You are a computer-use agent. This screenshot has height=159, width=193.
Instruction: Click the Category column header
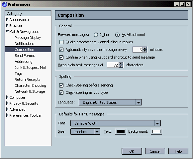[x=28, y=14]
